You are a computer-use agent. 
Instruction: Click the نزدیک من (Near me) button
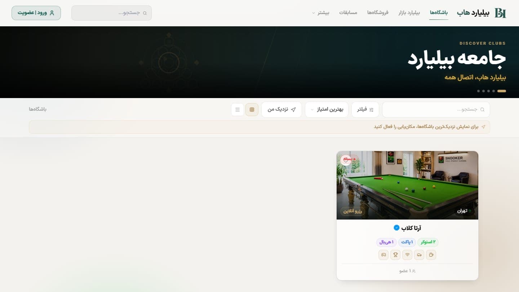tap(281, 110)
